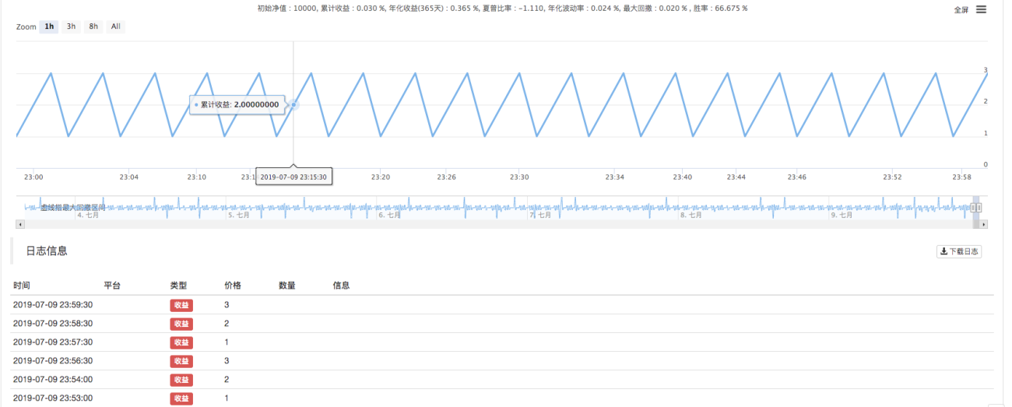Click the 查线指最大回撤区间 navigator label
Image resolution: width=1012 pixels, height=407 pixels.
click(72, 208)
